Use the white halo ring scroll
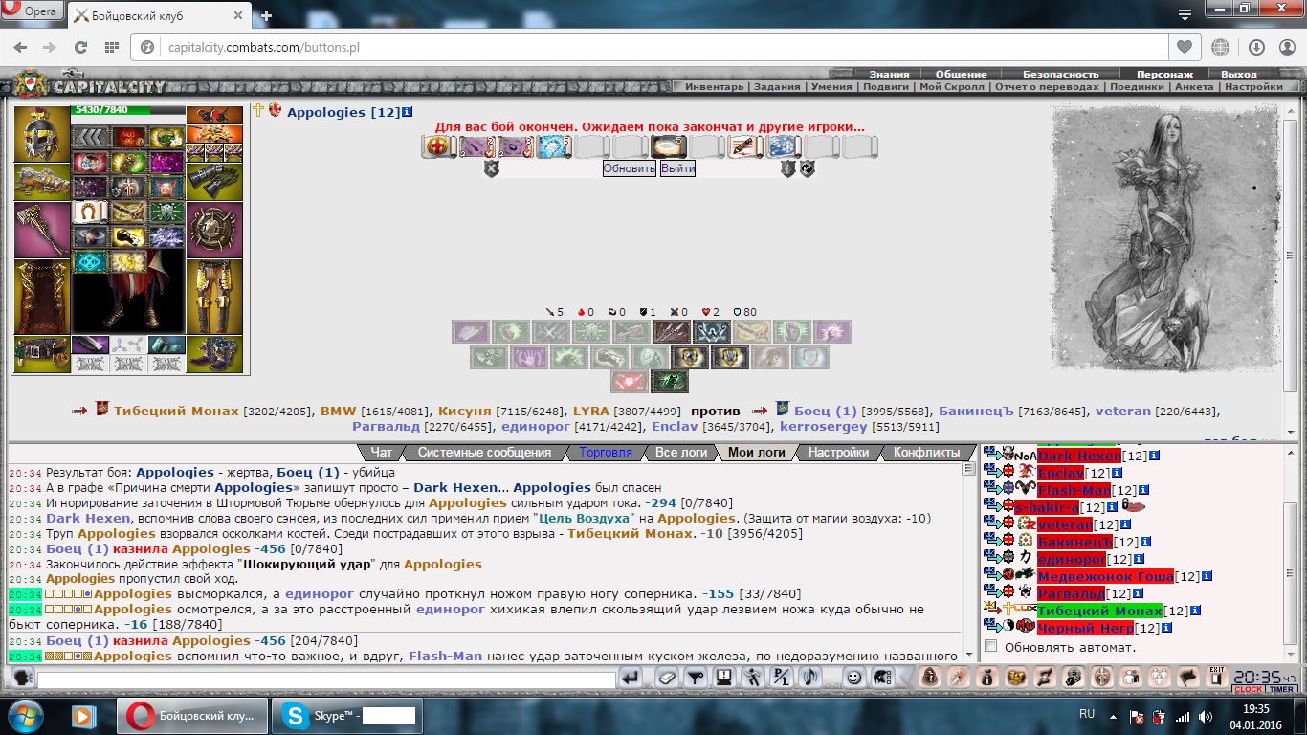The image size is (1307, 735). [667, 146]
